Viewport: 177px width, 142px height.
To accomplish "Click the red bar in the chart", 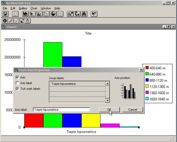I will click(x=34, y=120).
